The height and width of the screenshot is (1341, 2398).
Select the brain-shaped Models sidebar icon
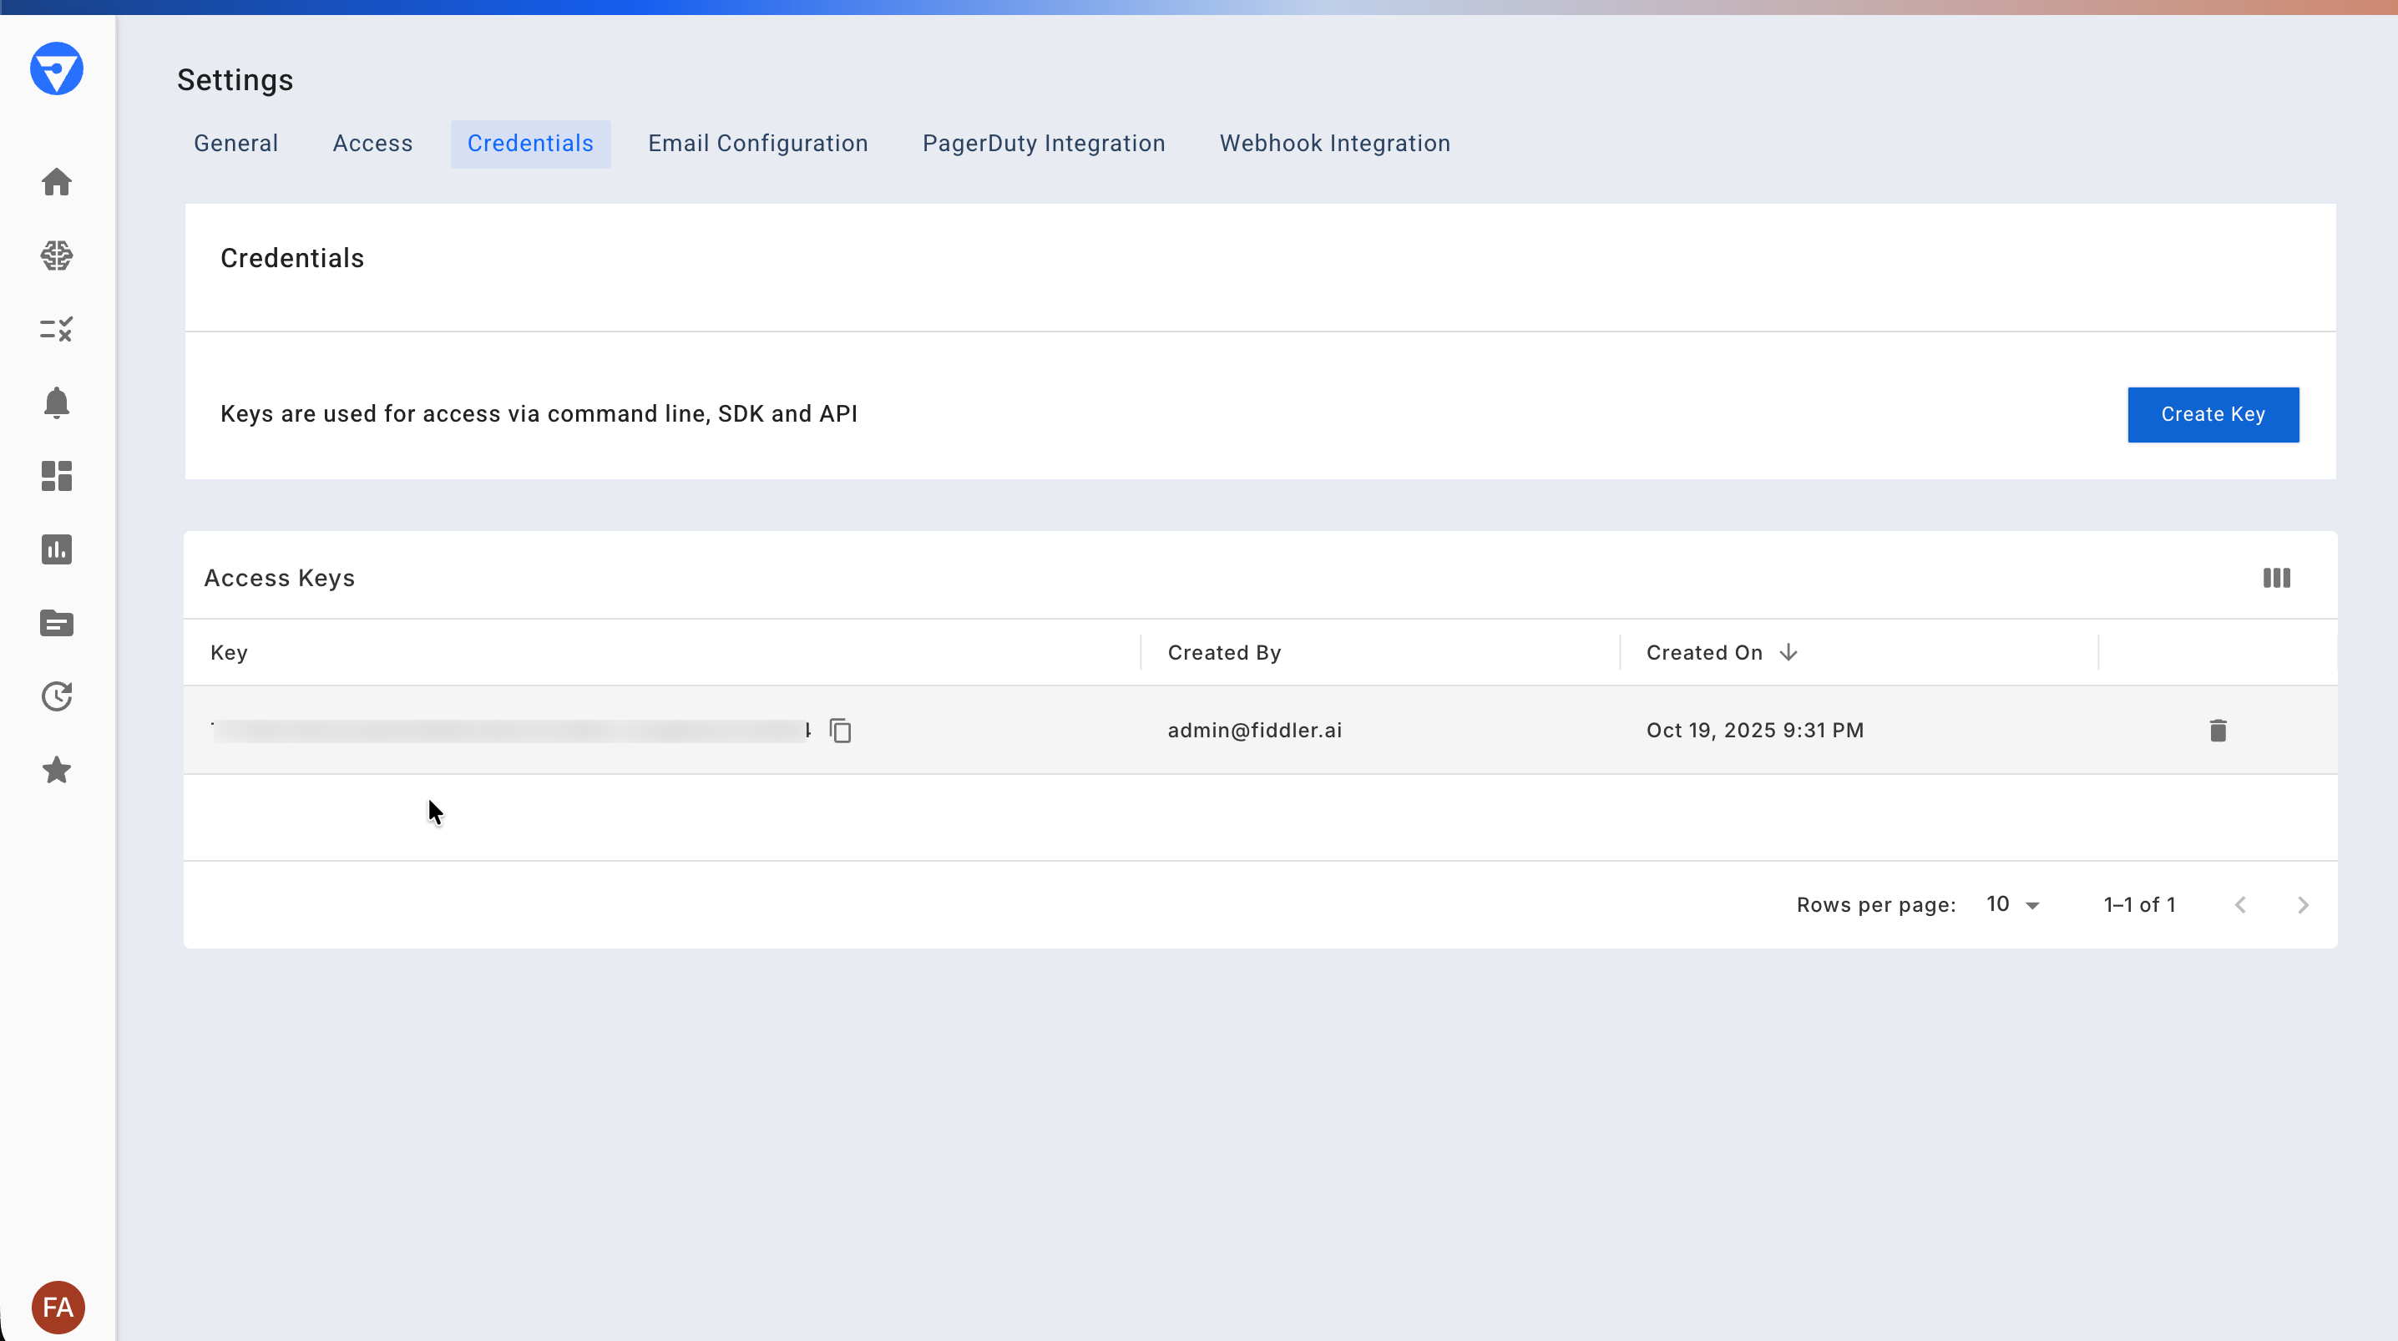pos(57,256)
